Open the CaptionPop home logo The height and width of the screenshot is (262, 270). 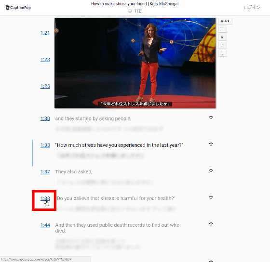pyautogui.click(x=18, y=7)
